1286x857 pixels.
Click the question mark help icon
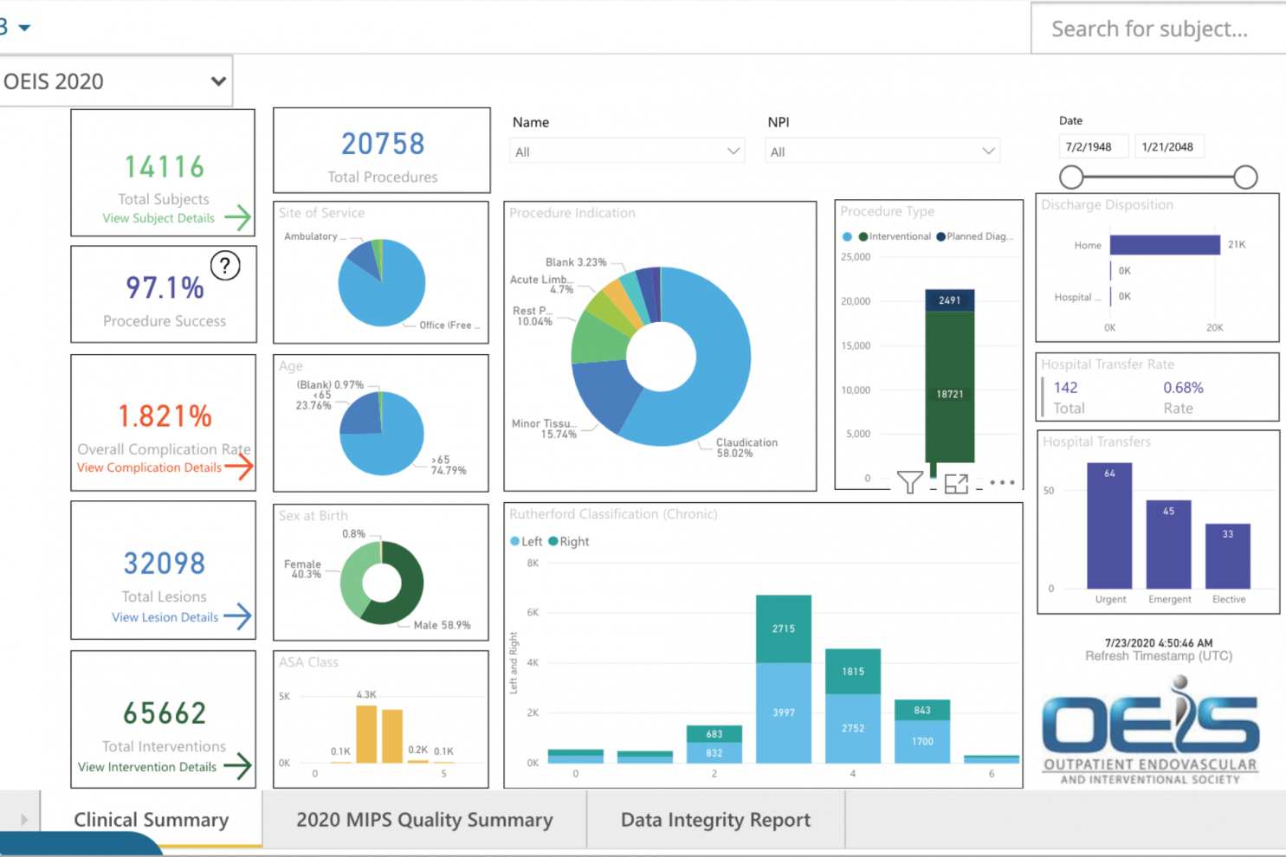225,266
